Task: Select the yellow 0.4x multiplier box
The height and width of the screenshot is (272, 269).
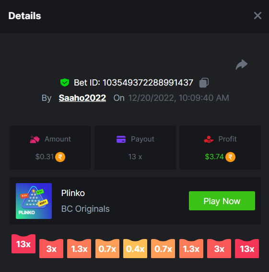Action: point(135,249)
